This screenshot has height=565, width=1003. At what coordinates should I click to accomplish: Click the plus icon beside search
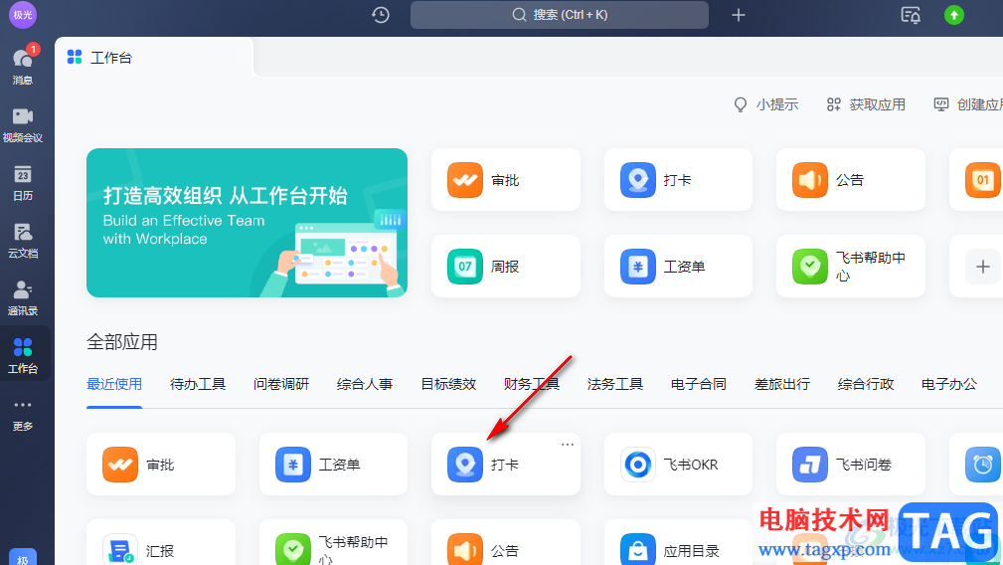point(739,15)
